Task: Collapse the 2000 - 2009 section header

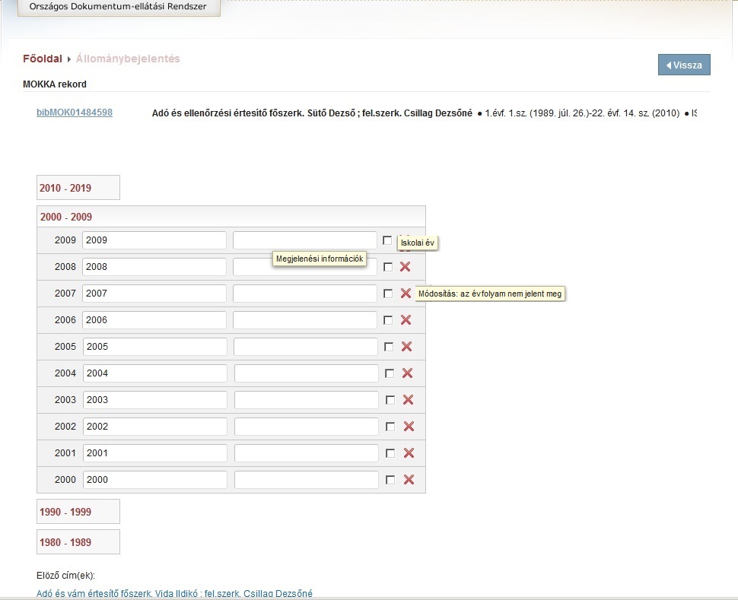Action: point(66,217)
